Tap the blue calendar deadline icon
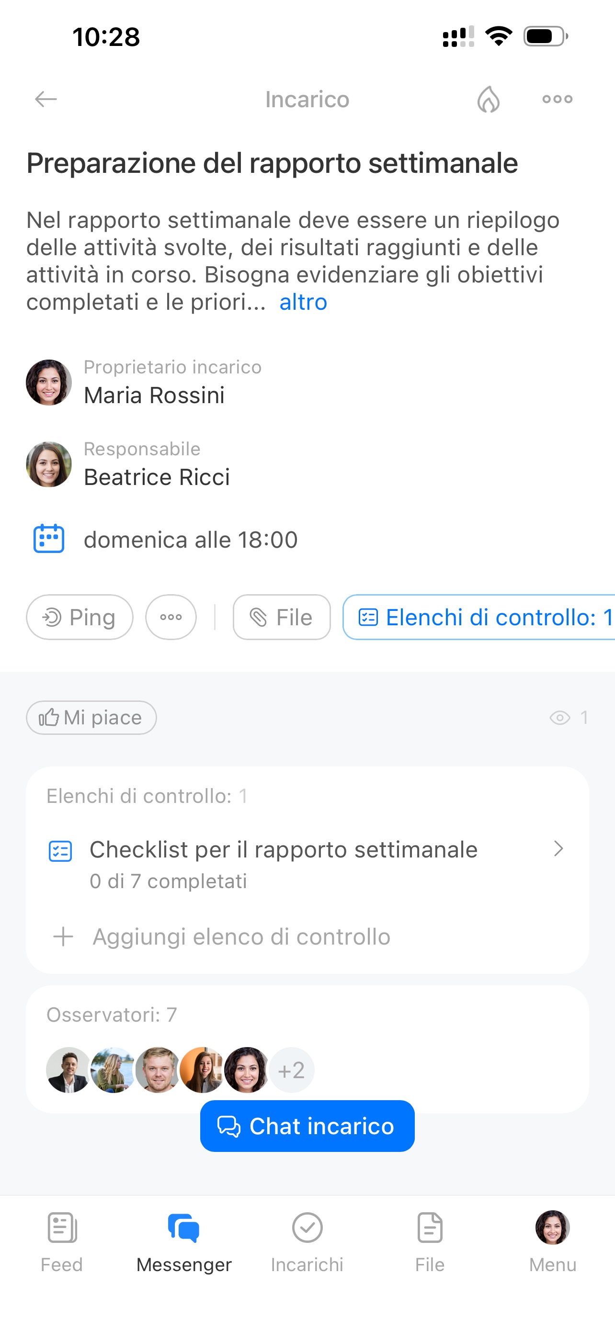This screenshot has height=1330, width=615. (48, 539)
